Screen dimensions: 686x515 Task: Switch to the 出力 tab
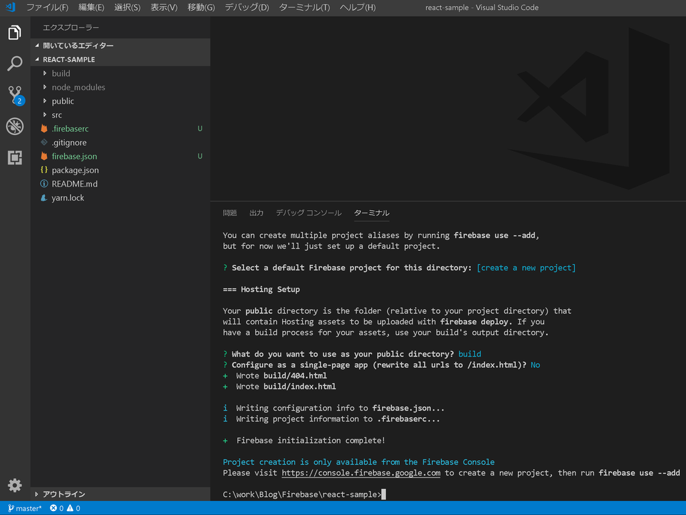(256, 212)
